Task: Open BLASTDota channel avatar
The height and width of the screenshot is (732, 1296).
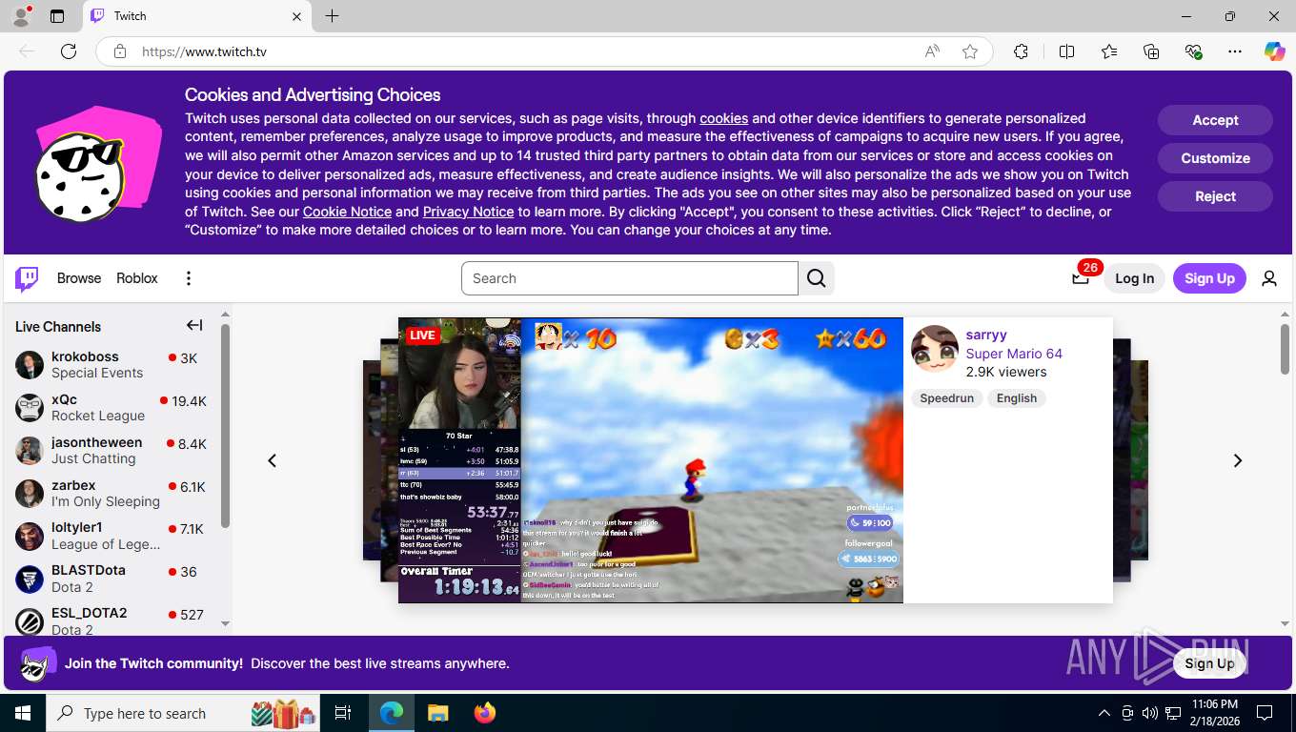Action: point(30,579)
